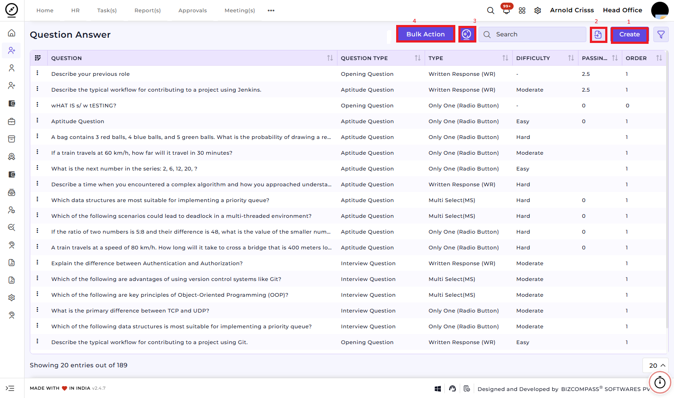Open row menu for train 60 km/h question

tap(37, 152)
